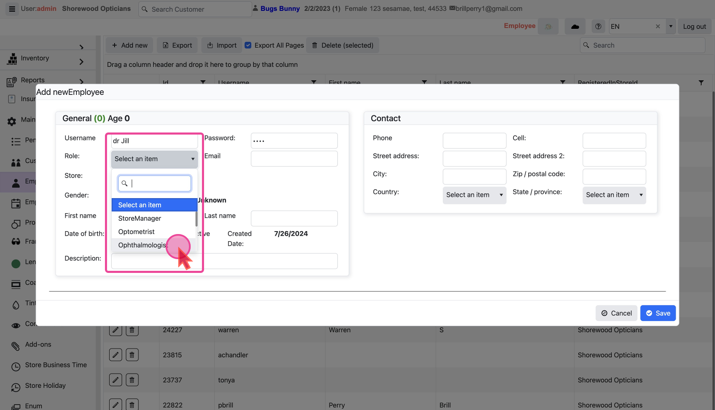This screenshot has height=410, width=715.
Task: Click the Phone input field
Action: 474,141
